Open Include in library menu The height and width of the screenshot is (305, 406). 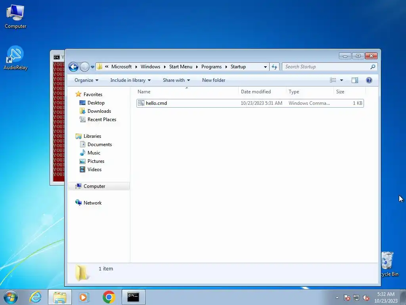point(130,80)
